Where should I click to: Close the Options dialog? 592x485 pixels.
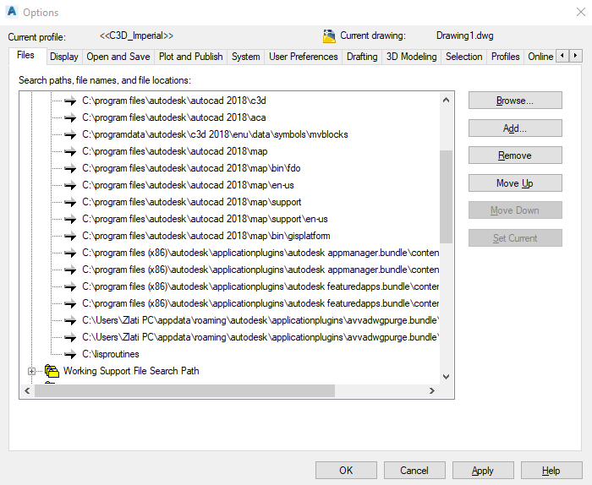pos(581,12)
